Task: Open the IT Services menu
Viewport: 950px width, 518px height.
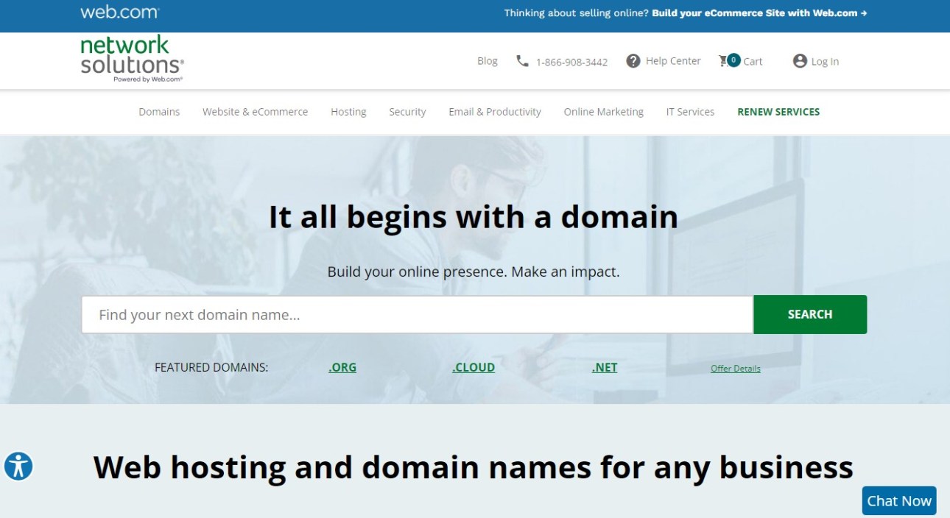Action: click(690, 112)
